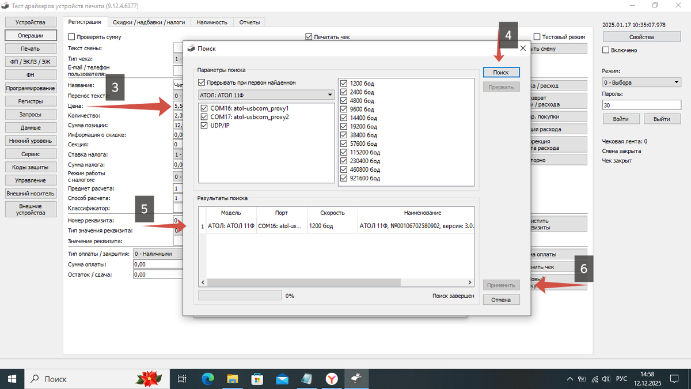Click the 'Сумма оплаты' input field

tap(157, 265)
